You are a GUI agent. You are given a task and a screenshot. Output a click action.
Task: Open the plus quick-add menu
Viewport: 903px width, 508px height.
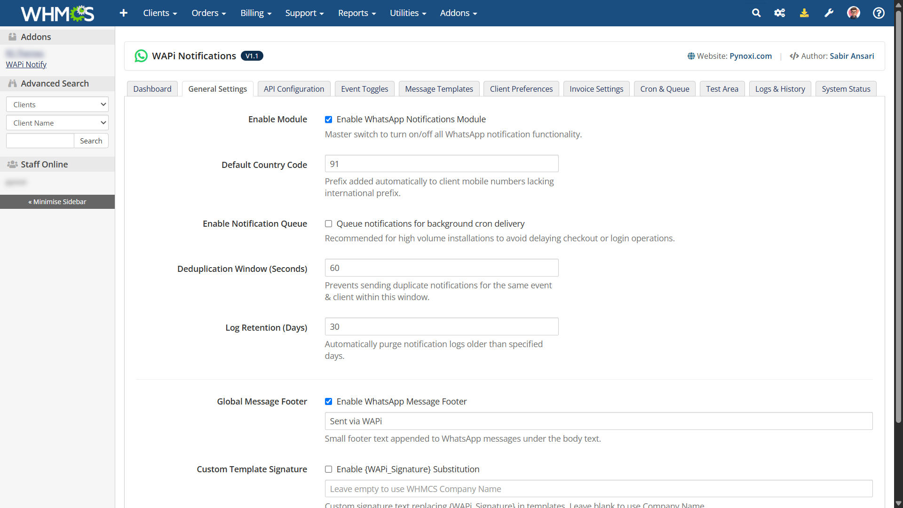(x=124, y=13)
